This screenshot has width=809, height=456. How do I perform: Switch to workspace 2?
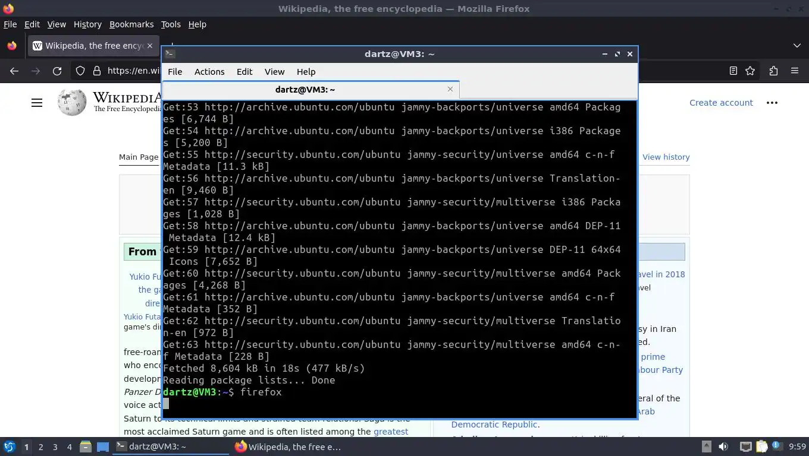click(40, 446)
